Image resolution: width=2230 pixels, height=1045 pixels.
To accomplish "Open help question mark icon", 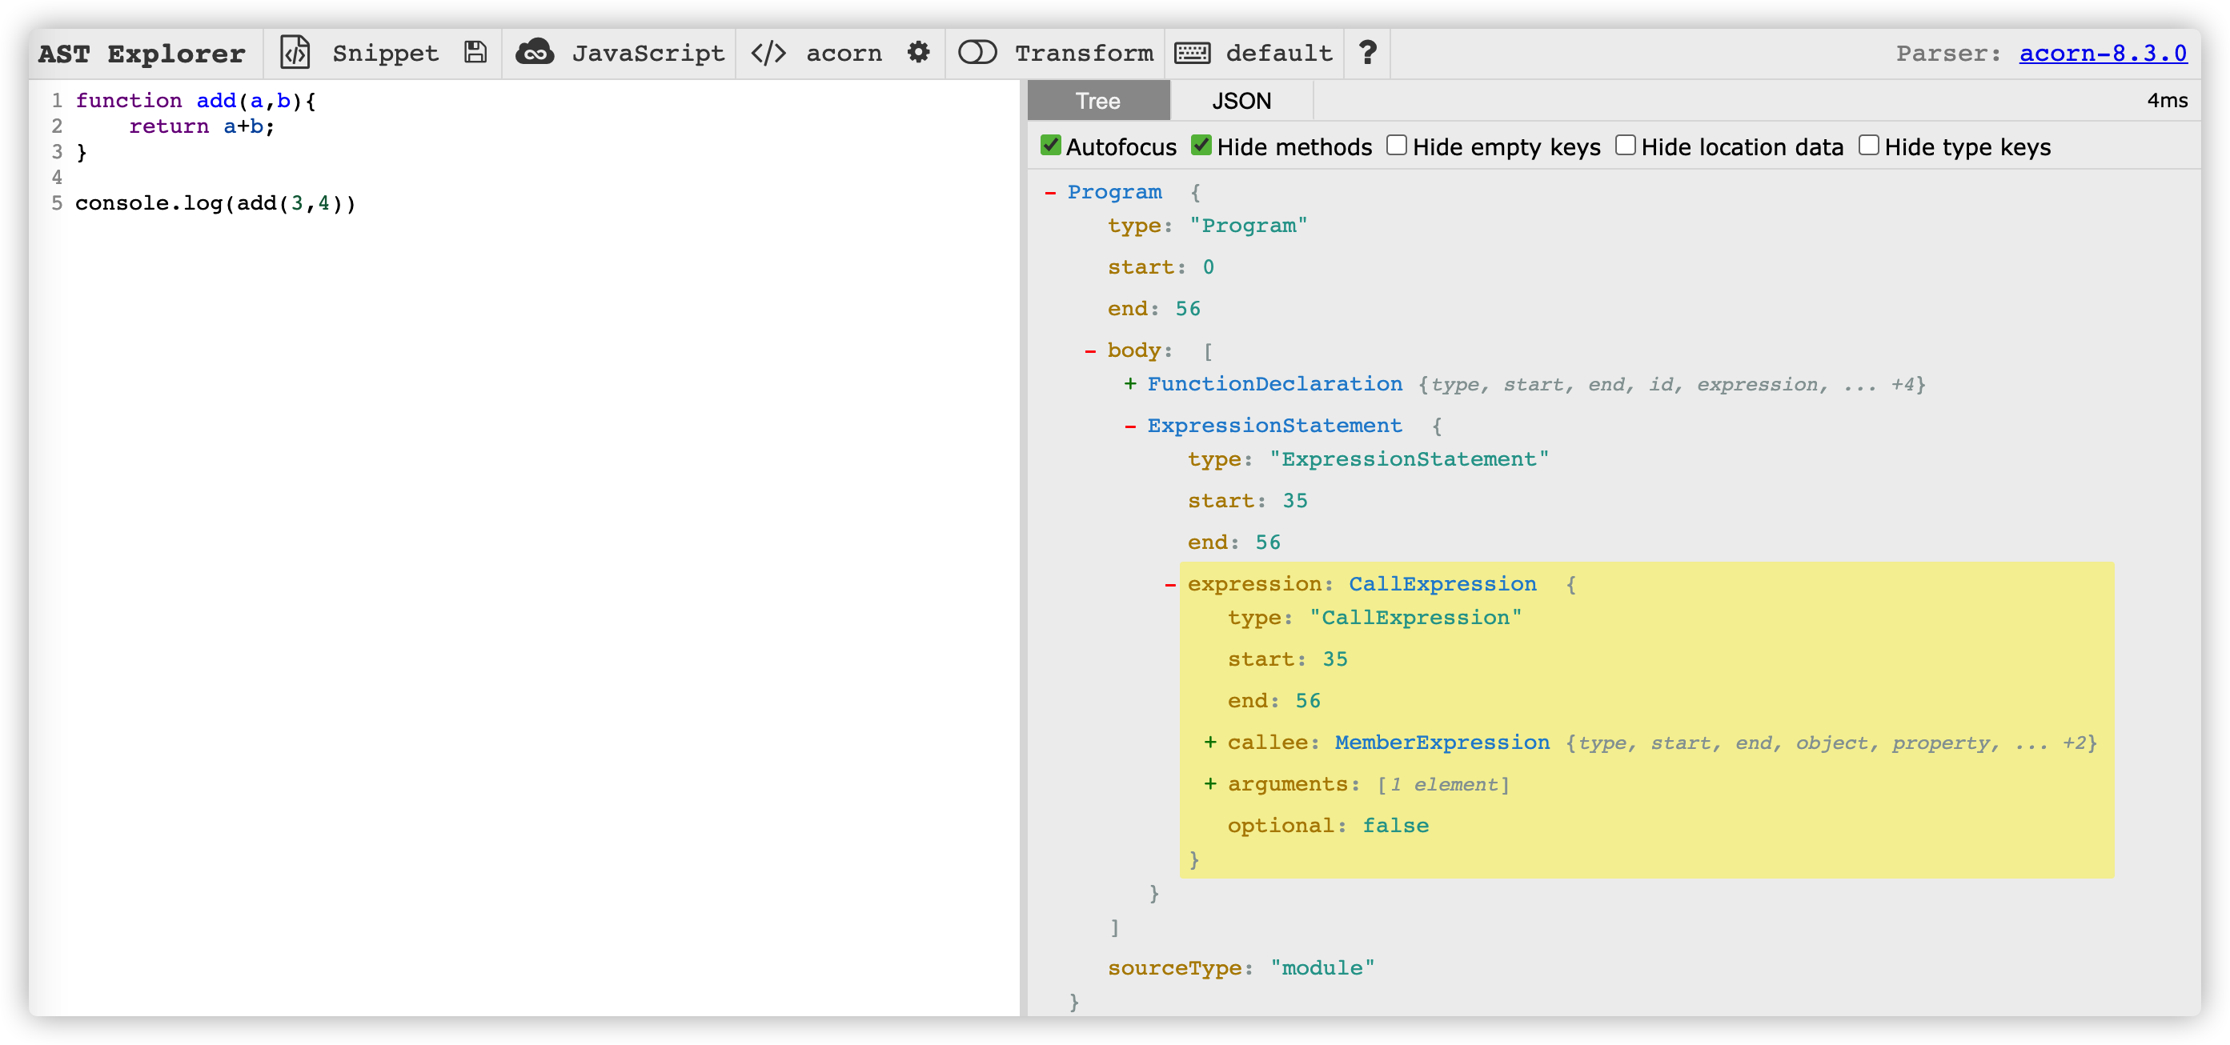I will click(1368, 53).
